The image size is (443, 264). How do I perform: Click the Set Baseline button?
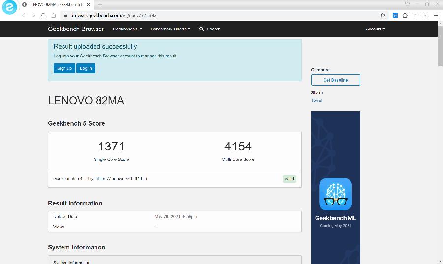pos(335,80)
